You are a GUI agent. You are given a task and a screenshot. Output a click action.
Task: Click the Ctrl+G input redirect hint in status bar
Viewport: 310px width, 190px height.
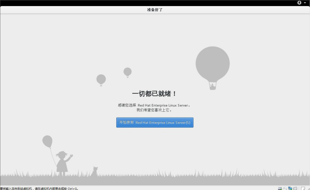click(x=39, y=189)
